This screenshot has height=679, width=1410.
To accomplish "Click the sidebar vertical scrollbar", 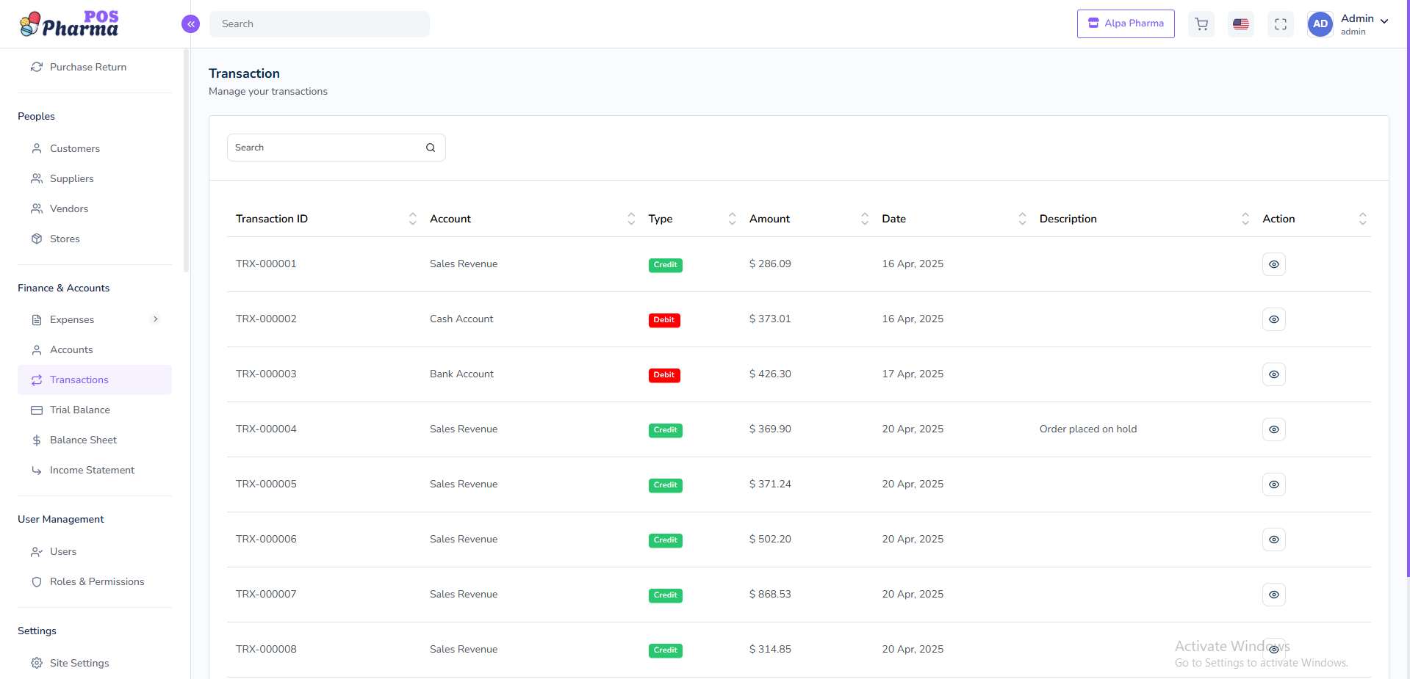I will point(186,161).
